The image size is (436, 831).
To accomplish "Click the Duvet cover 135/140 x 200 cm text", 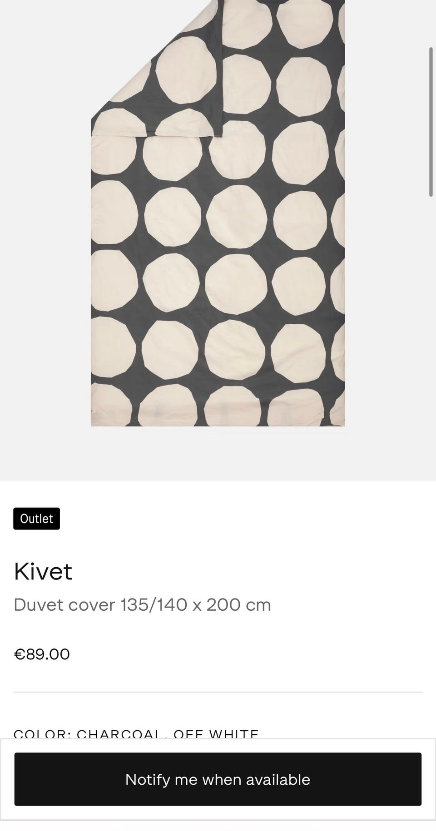I will click(x=142, y=605).
